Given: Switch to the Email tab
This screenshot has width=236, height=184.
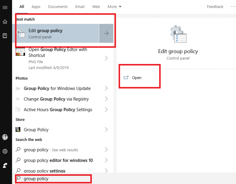Looking at the screenshot, I should (x=80, y=7).
